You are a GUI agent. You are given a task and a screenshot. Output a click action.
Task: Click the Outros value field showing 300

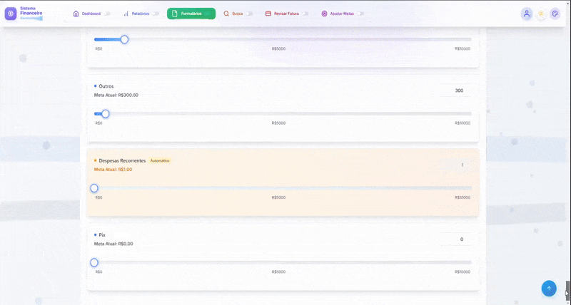(x=455, y=91)
